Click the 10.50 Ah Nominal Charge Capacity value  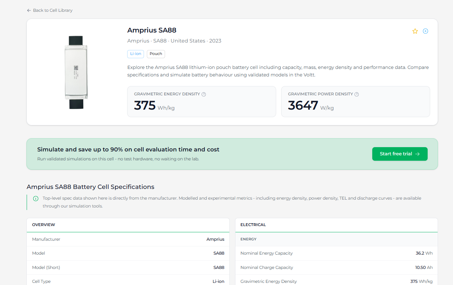point(424,267)
